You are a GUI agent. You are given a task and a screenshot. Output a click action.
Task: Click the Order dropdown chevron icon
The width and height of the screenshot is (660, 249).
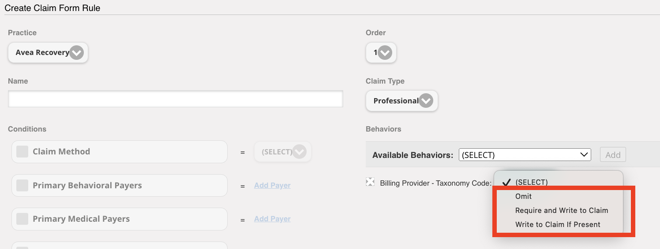(x=385, y=53)
